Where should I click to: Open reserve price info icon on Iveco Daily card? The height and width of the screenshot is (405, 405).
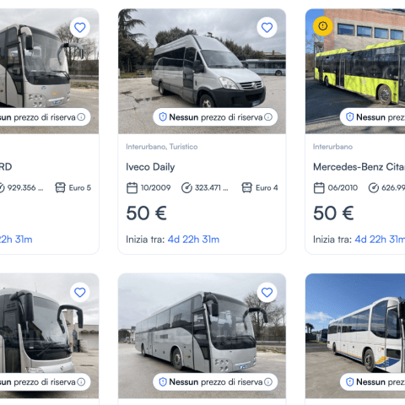coord(268,117)
